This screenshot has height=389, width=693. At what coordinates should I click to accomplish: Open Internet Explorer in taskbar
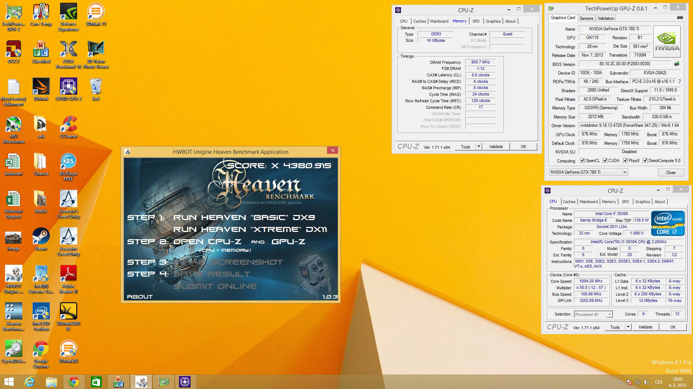pyautogui.click(x=29, y=382)
